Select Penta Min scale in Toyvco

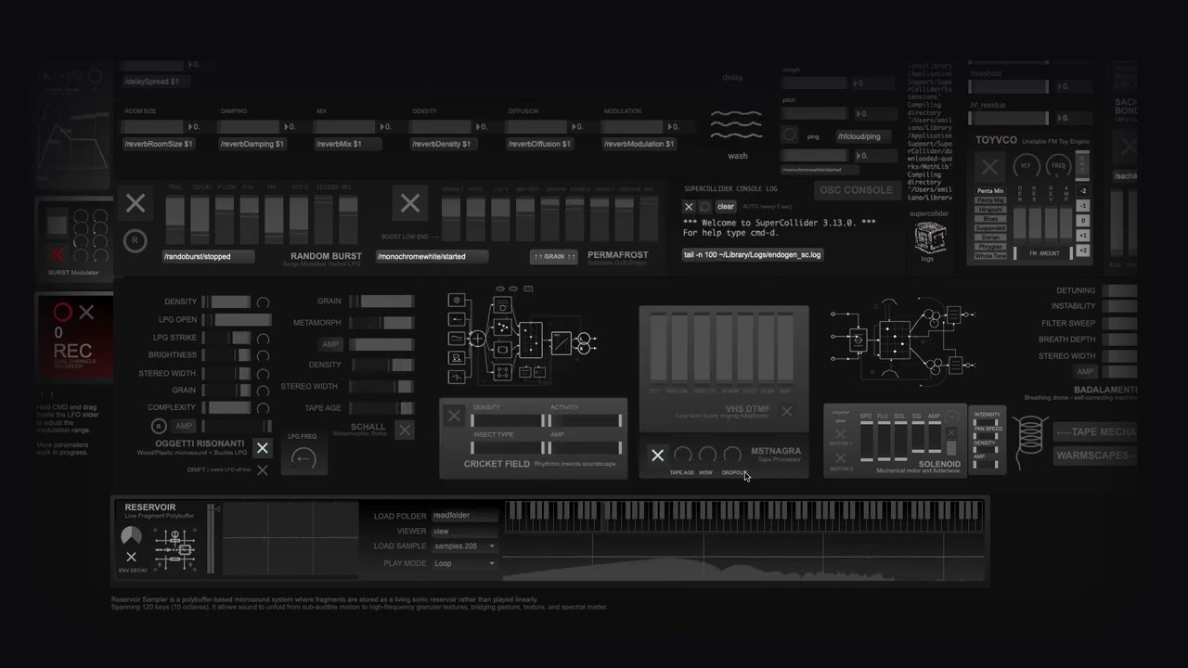[x=991, y=191]
